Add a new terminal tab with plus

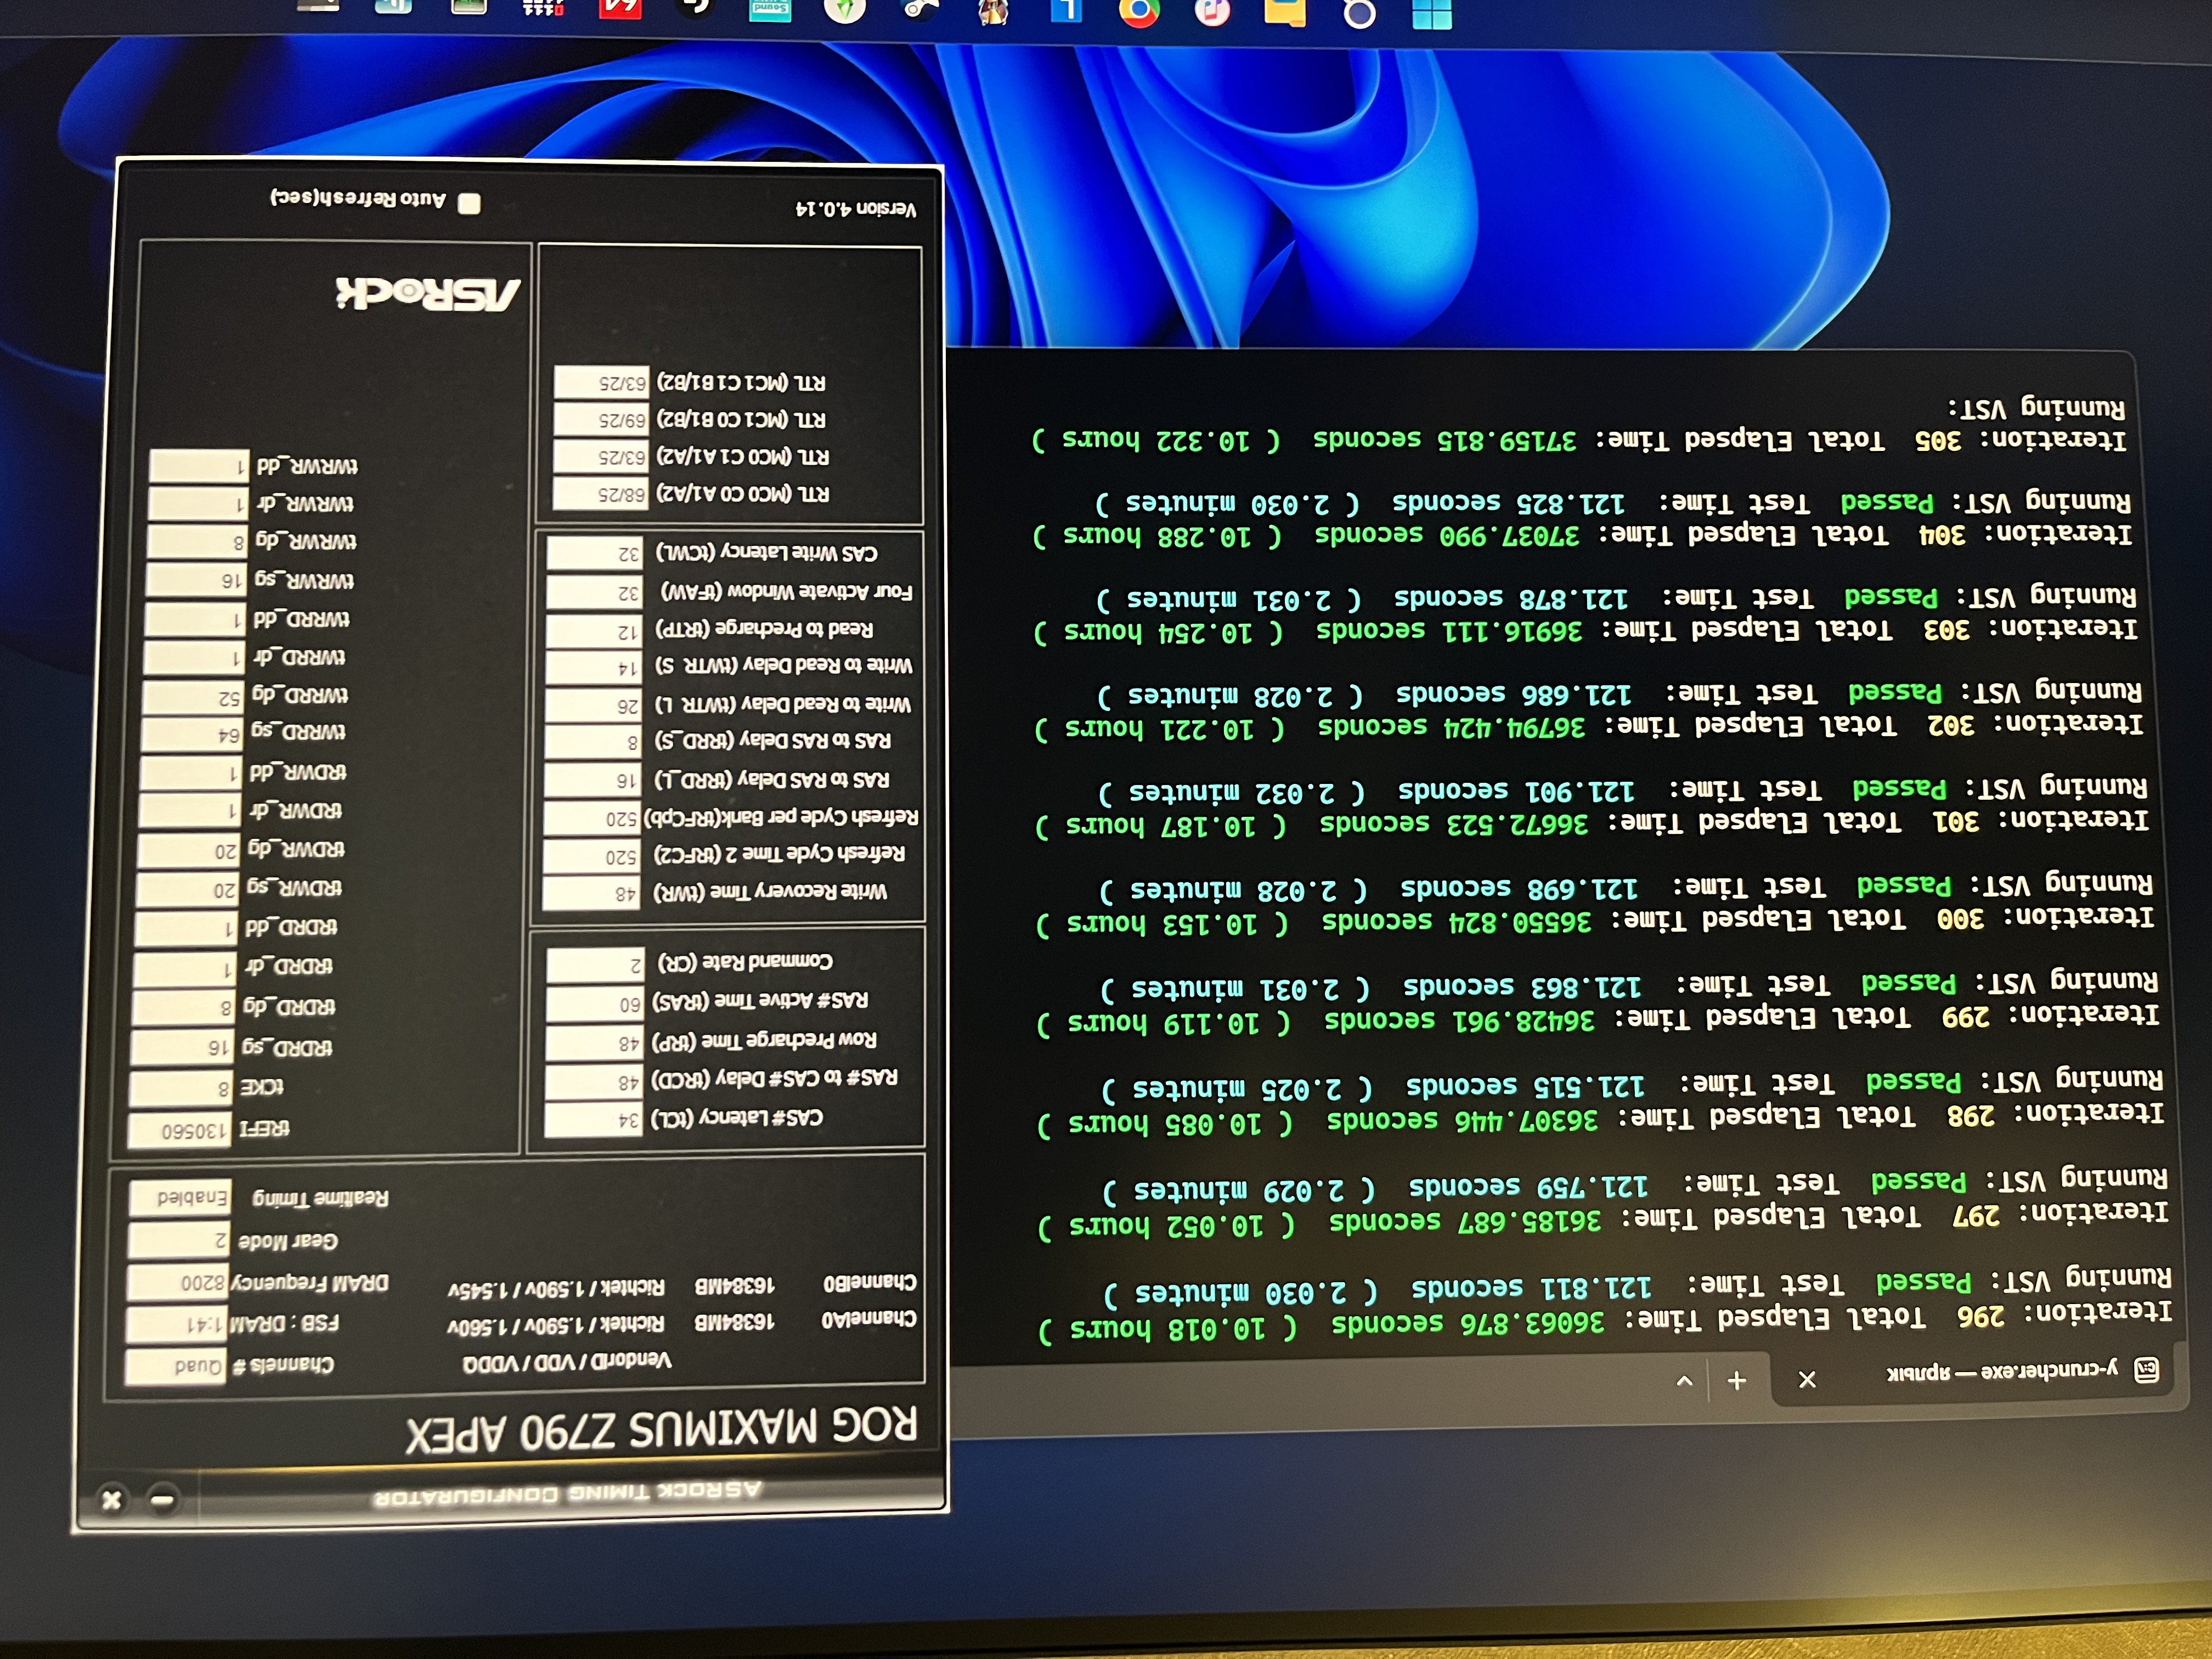pyautogui.click(x=1737, y=1381)
